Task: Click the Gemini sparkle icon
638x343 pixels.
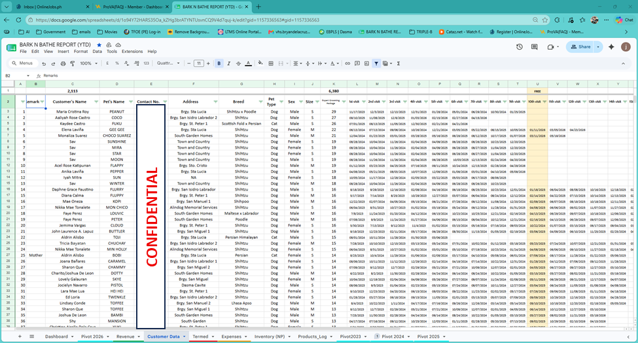Action: tap(611, 47)
